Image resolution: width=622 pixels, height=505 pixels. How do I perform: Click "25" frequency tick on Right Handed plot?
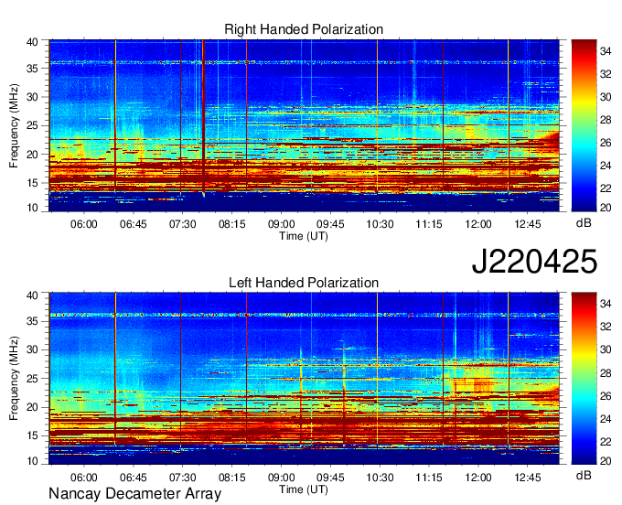(33, 126)
